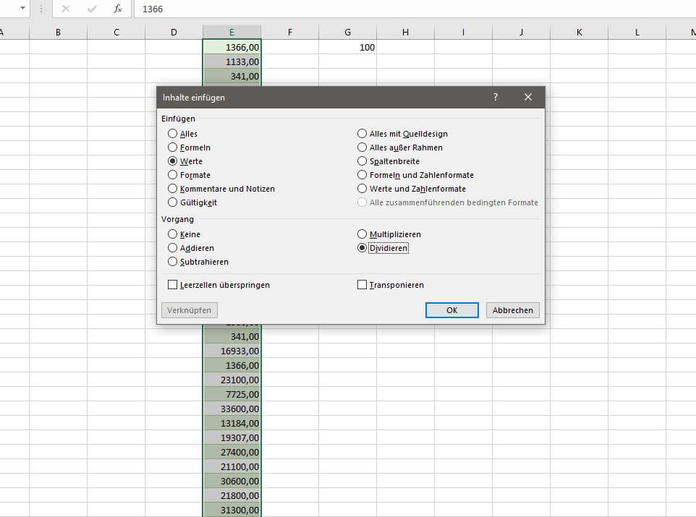
Task: Click cell with value 21100,00
Action: pyautogui.click(x=232, y=466)
